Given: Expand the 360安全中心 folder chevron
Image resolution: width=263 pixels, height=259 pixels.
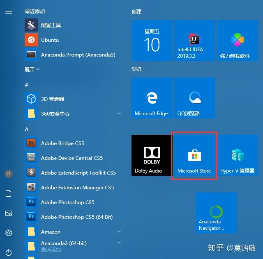Looking at the screenshot, I should pos(119,114).
